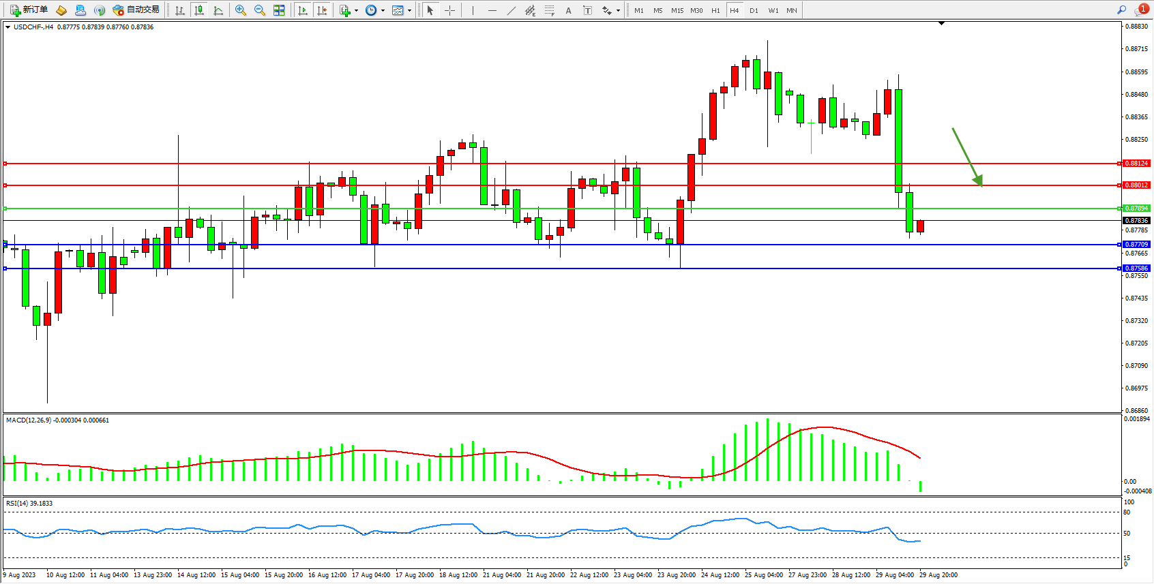
Task: Click the red 0.88124 price line label
Action: tap(1136, 164)
